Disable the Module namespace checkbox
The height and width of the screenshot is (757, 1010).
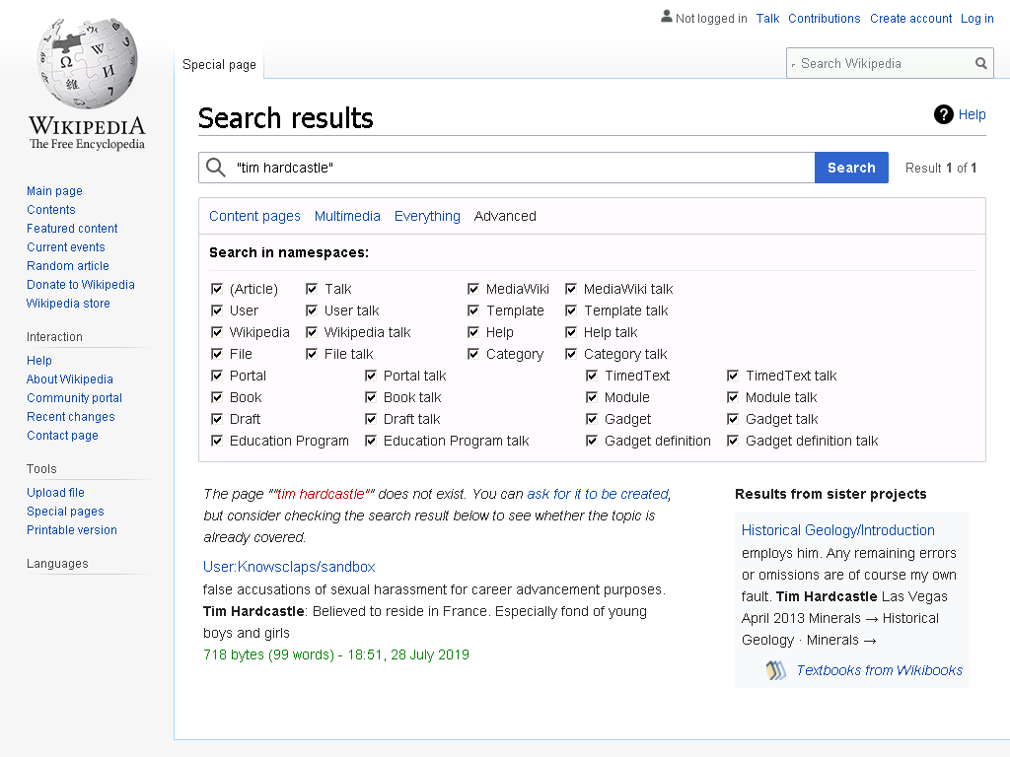592,397
